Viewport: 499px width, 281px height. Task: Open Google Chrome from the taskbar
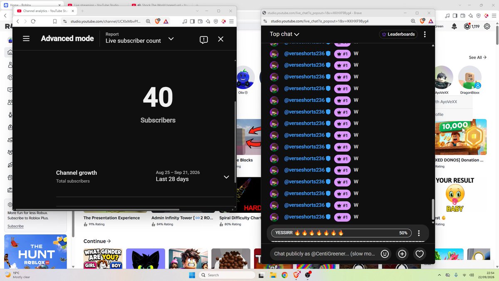pos(284,275)
